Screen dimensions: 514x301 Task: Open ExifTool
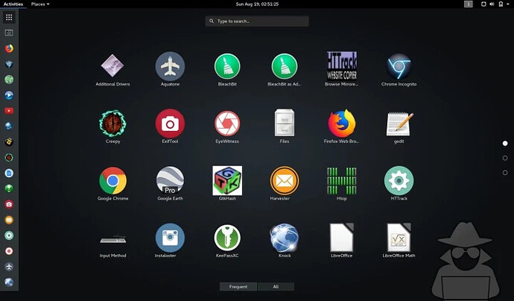pos(170,124)
